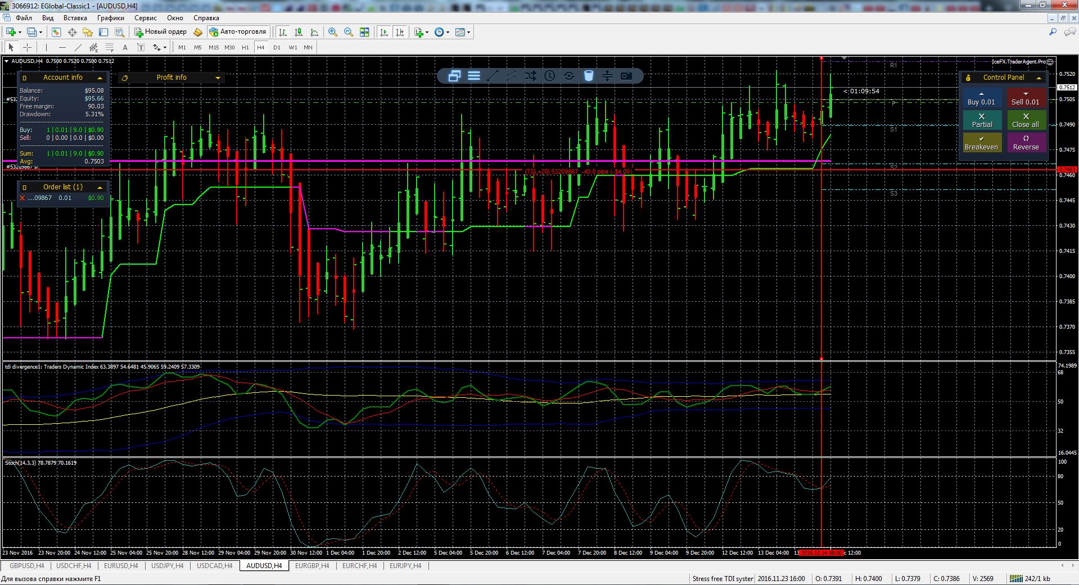Click Новый ордер new order button
This screenshot has width=1079, height=585.
(160, 32)
